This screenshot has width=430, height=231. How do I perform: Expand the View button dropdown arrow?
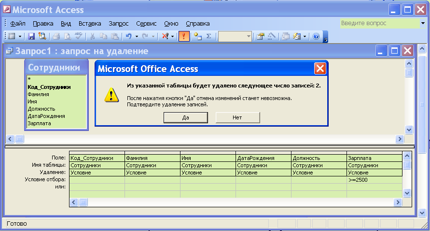pos(20,36)
